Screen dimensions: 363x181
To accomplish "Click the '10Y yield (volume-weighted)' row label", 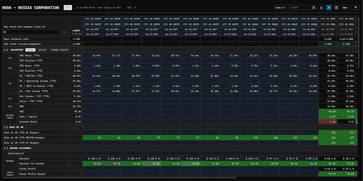I will 22,44.
